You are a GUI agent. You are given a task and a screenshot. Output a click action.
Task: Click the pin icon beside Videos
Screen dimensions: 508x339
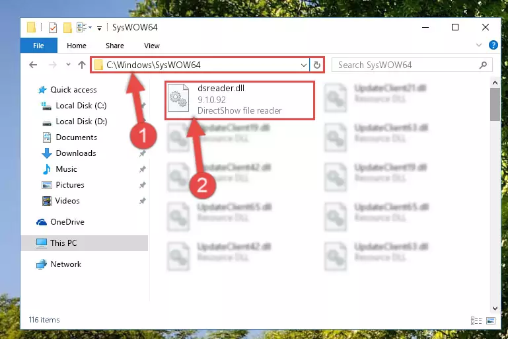click(x=142, y=201)
